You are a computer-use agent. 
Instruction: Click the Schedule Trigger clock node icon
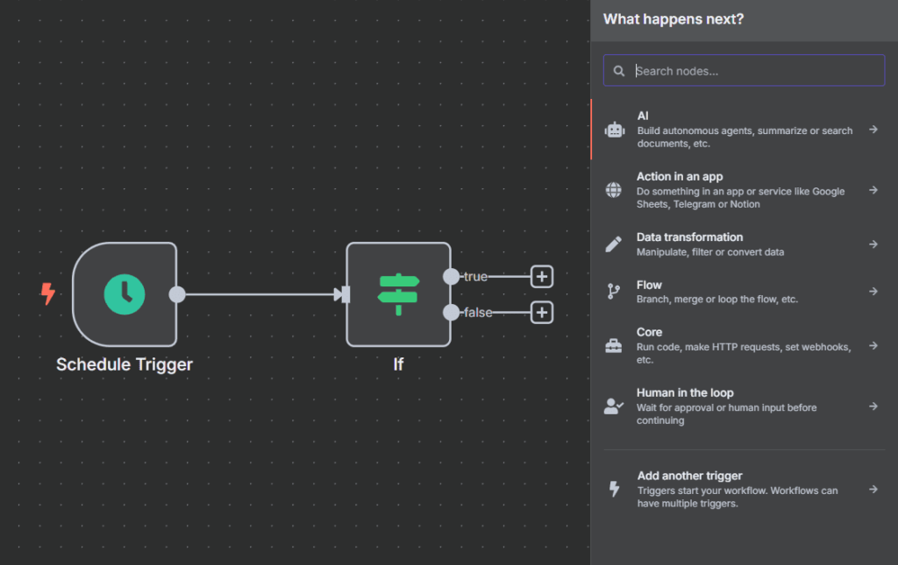tap(125, 294)
